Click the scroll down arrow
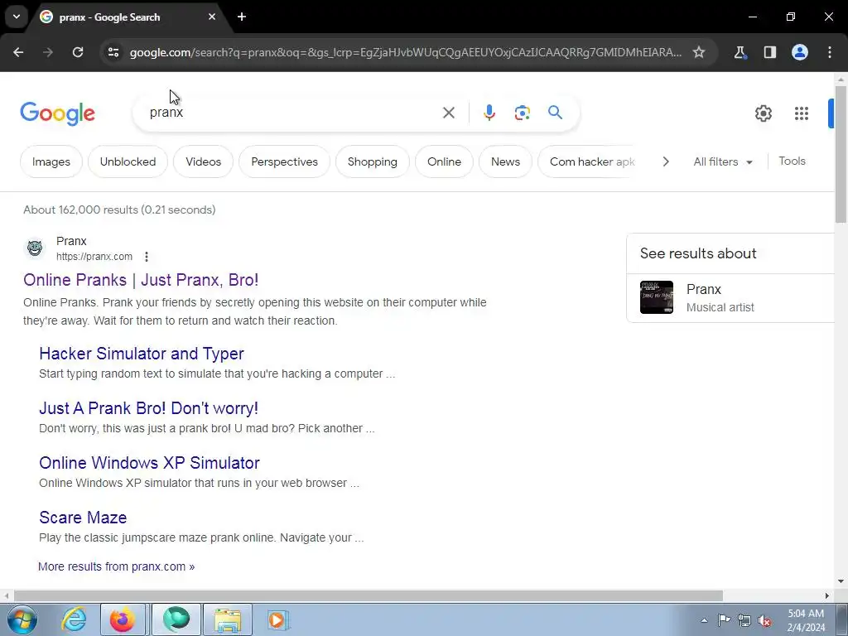848x636 pixels. coord(841,582)
